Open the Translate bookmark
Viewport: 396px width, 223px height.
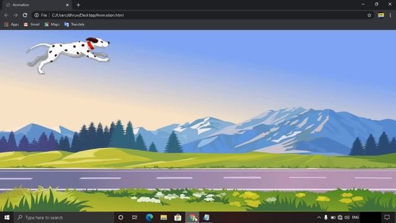74,25
